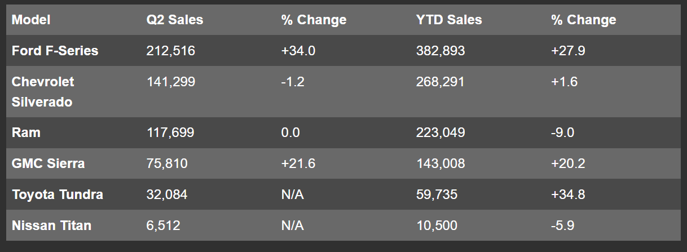
Task: Click the +34.8 Tundra YTD change
Action: (568, 194)
